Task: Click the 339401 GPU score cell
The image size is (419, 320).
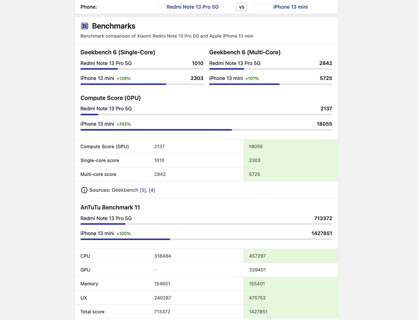Action: (x=290, y=270)
